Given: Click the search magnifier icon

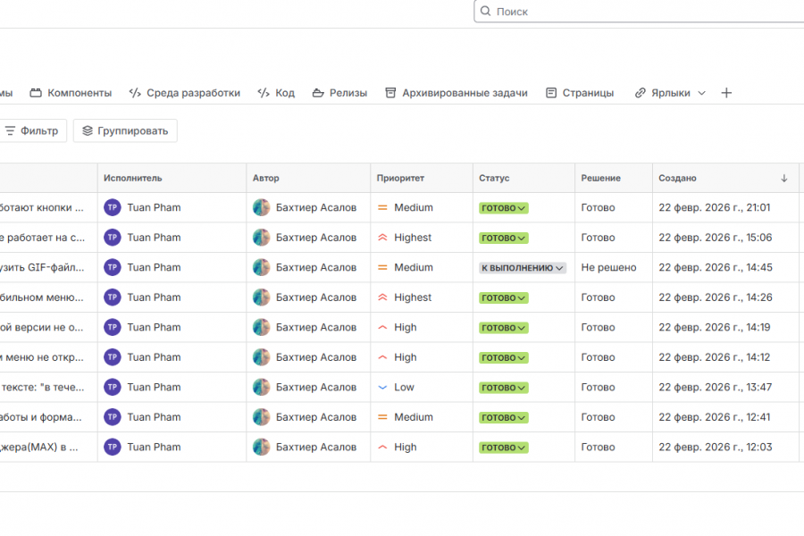Looking at the screenshot, I should point(485,12).
